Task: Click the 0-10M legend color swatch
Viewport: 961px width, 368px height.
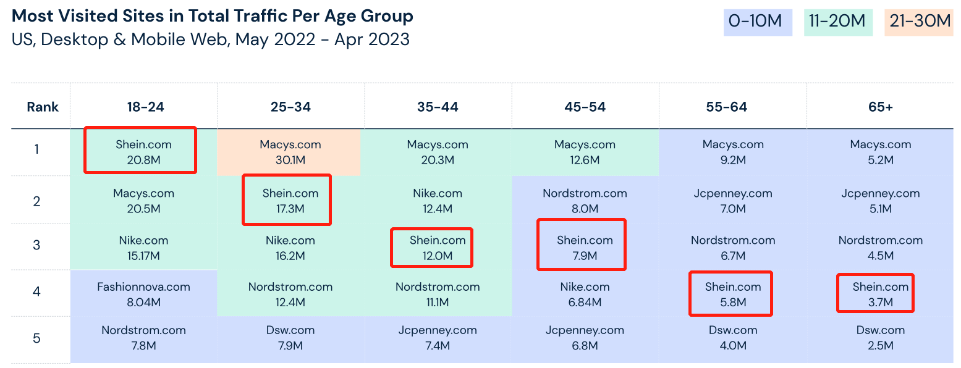Action: (x=758, y=22)
